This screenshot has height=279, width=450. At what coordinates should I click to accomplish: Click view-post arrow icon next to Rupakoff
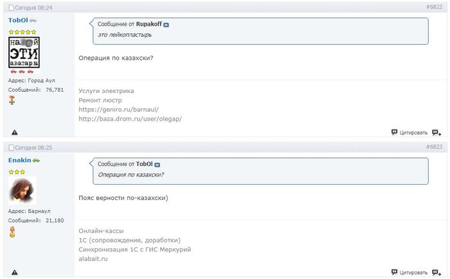coord(166,24)
